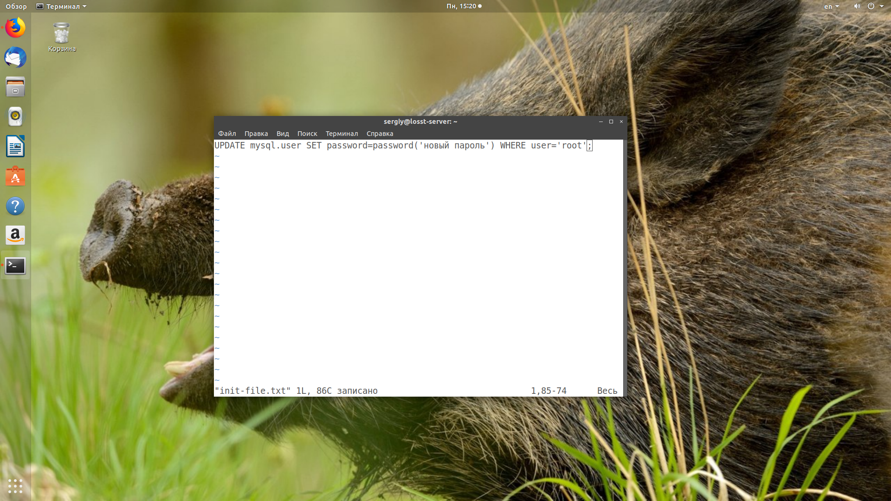Click the word UPDATE in the editor
The image size is (891, 501).
coord(230,146)
